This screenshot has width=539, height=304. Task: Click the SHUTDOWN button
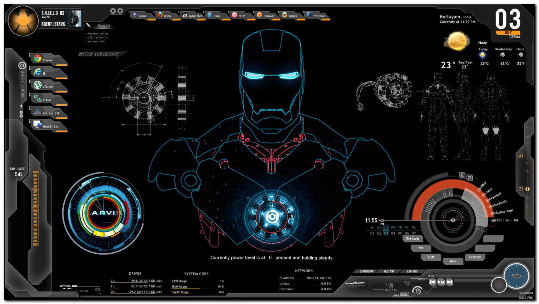tap(367, 271)
